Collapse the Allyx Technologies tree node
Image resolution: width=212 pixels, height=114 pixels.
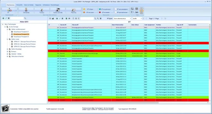point(3,25)
